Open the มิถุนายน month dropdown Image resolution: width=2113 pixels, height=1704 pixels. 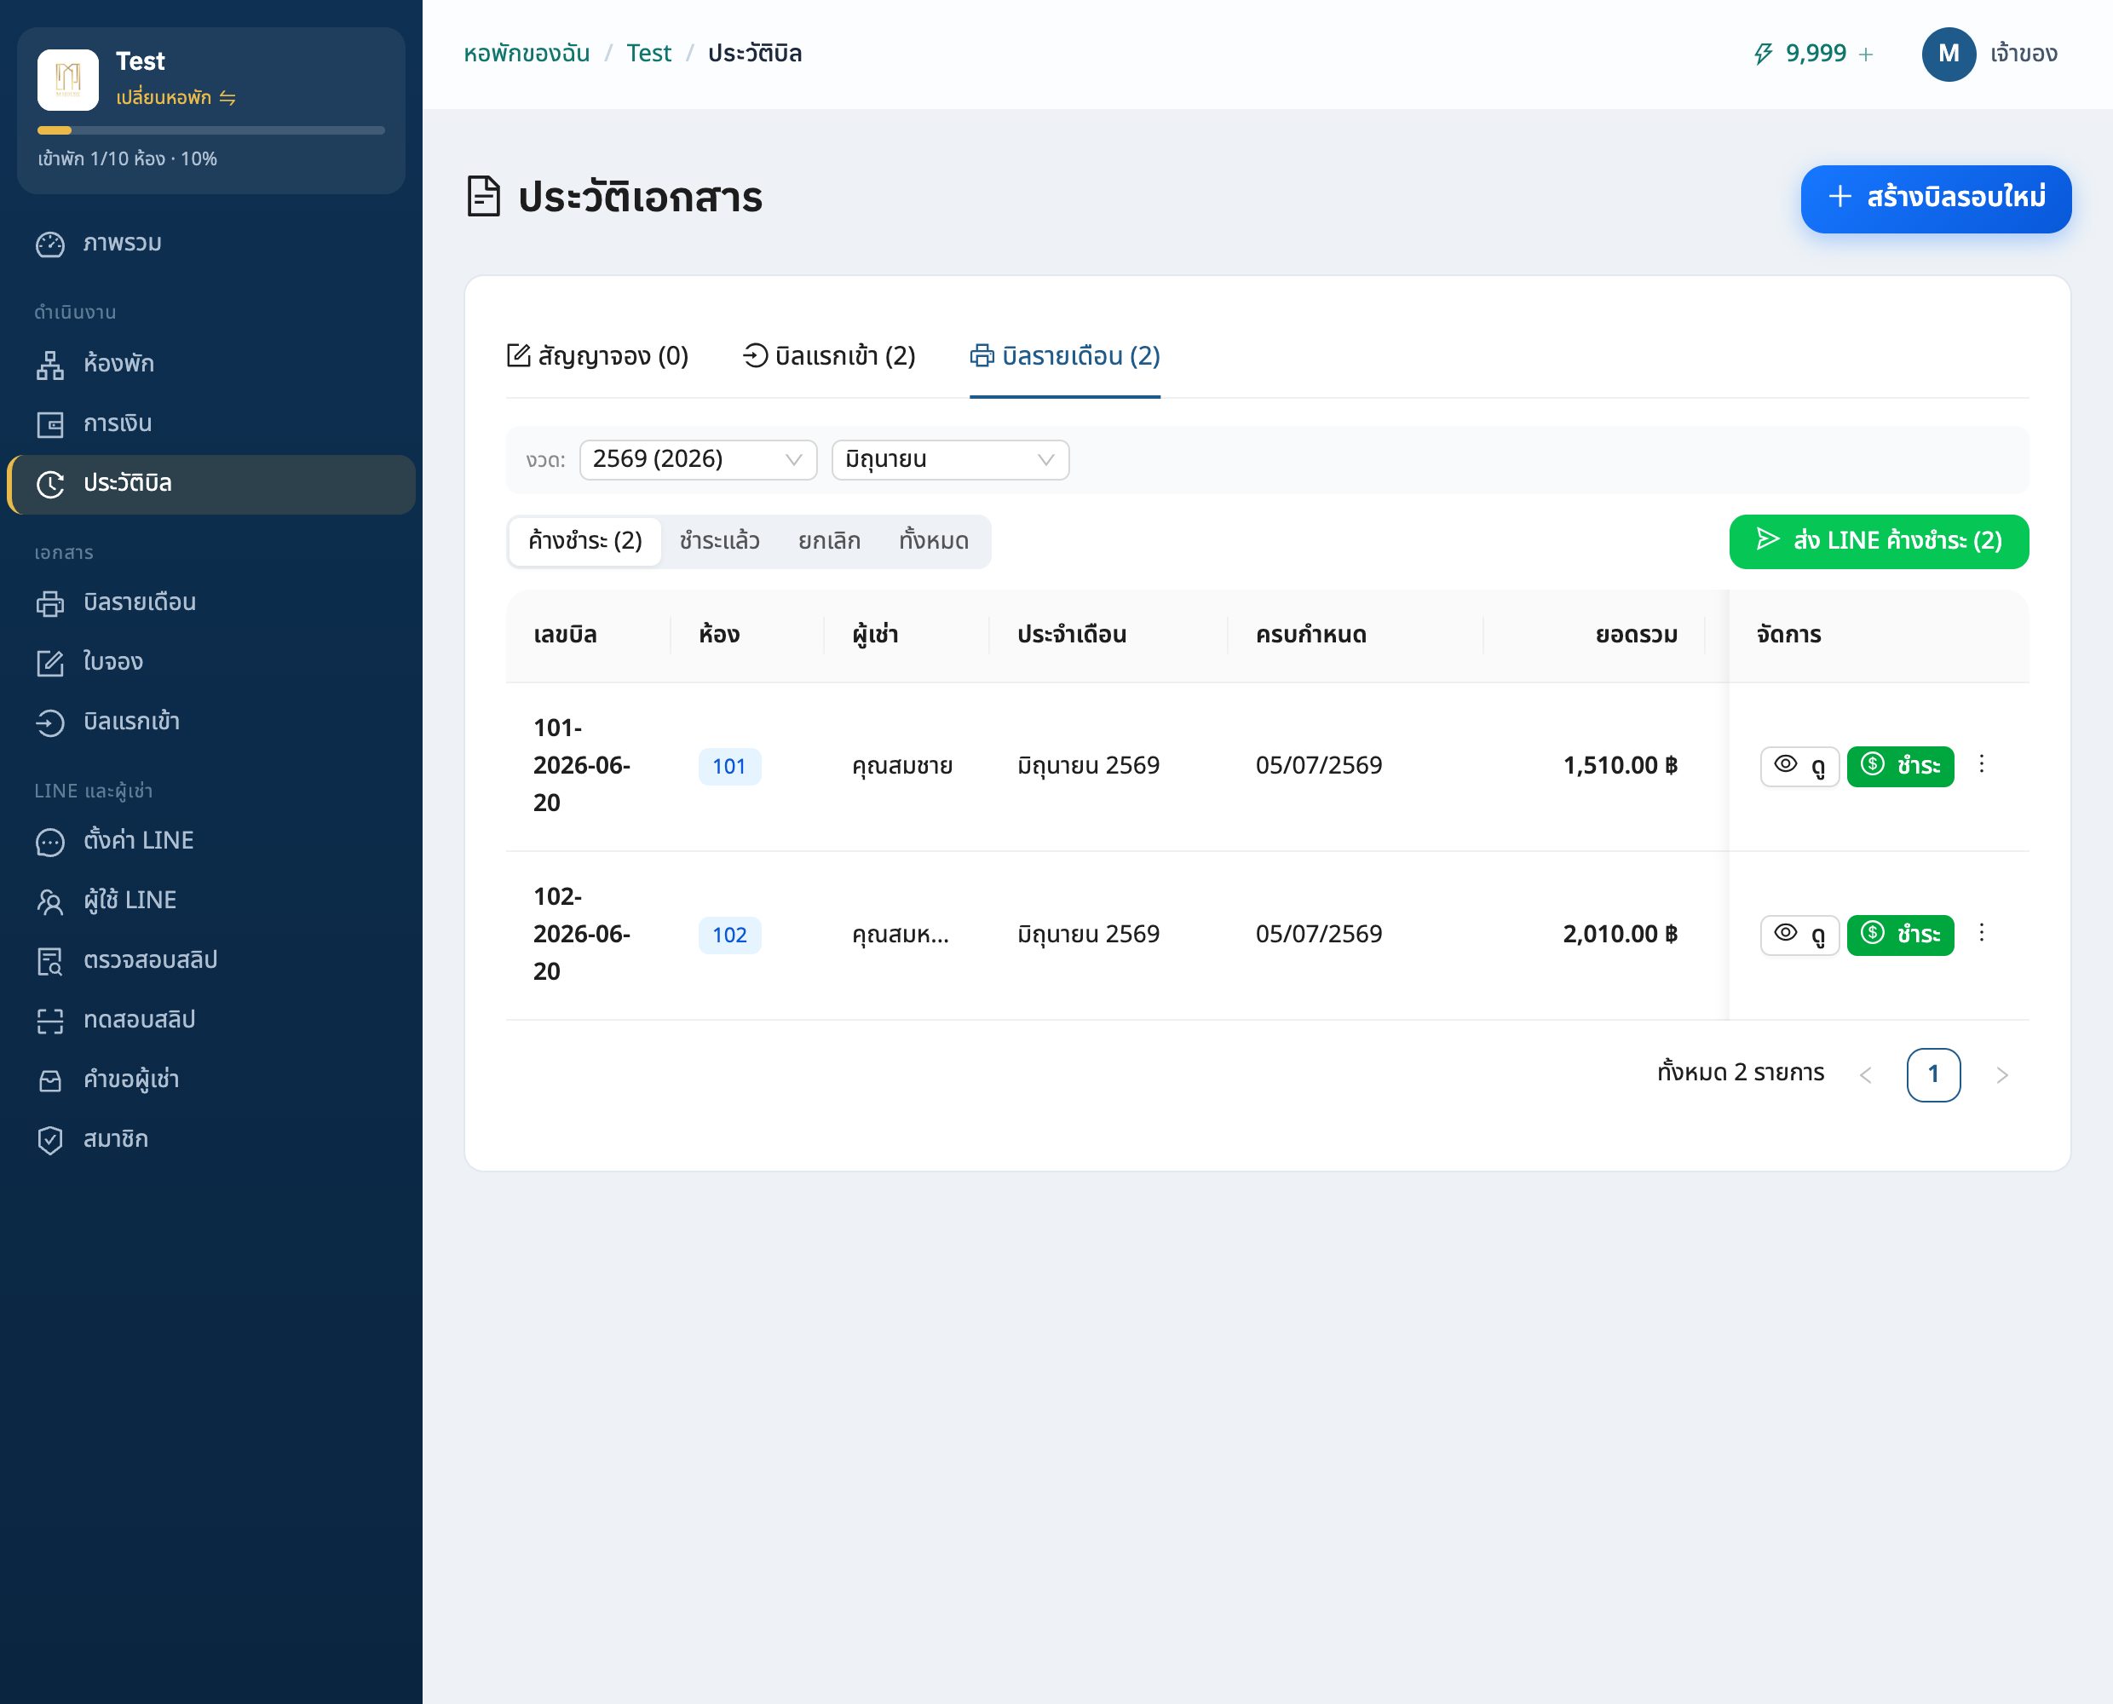point(950,459)
